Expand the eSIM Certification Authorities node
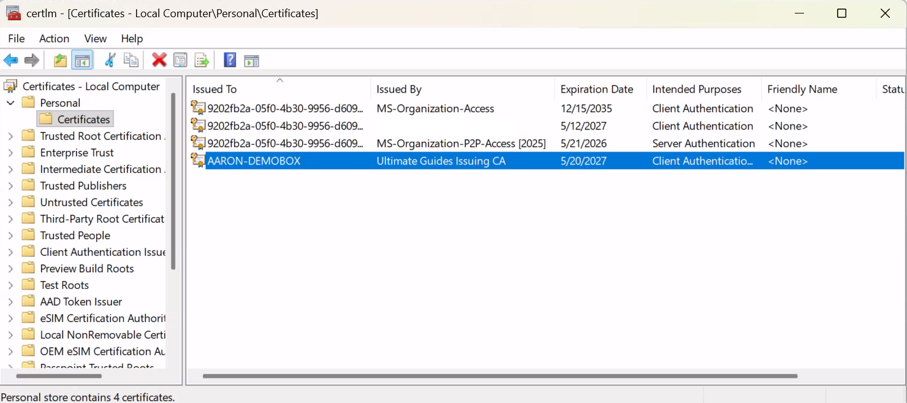The width and height of the screenshot is (907, 403). point(10,318)
